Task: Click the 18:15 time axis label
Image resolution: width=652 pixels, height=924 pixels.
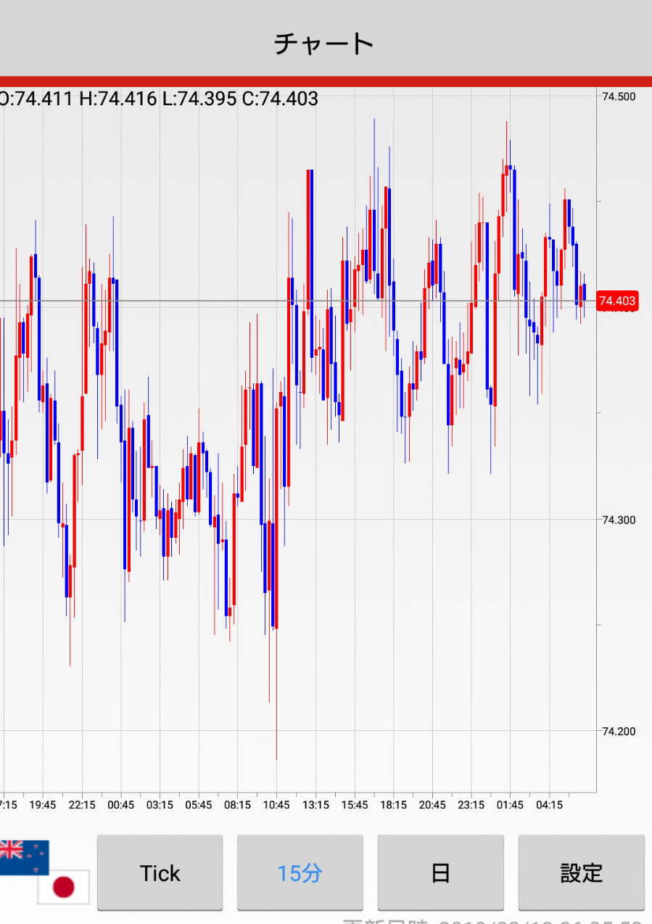Action: pos(393,805)
